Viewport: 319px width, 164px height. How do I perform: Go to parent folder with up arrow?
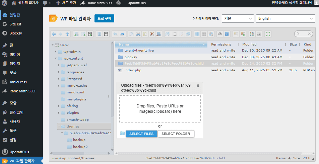point(67,34)
